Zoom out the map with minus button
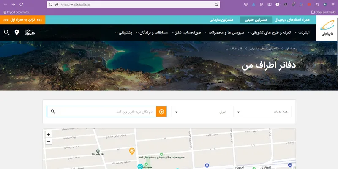This screenshot has width=338, height=169. 49,142
